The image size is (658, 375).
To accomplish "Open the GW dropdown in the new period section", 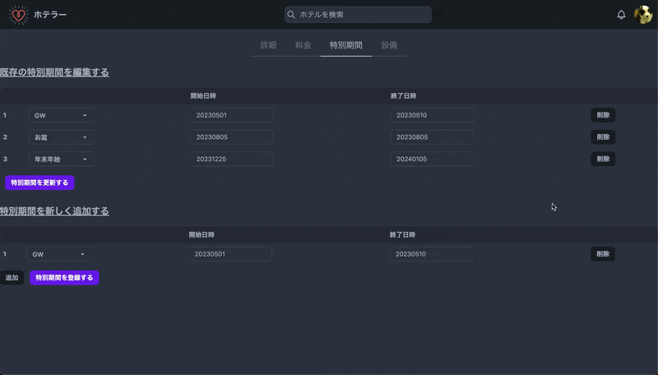I will pos(59,254).
